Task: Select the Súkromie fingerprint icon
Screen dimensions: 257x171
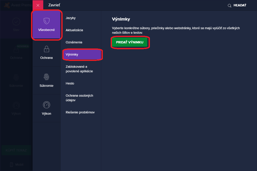Action: pyautogui.click(x=46, y=77)
